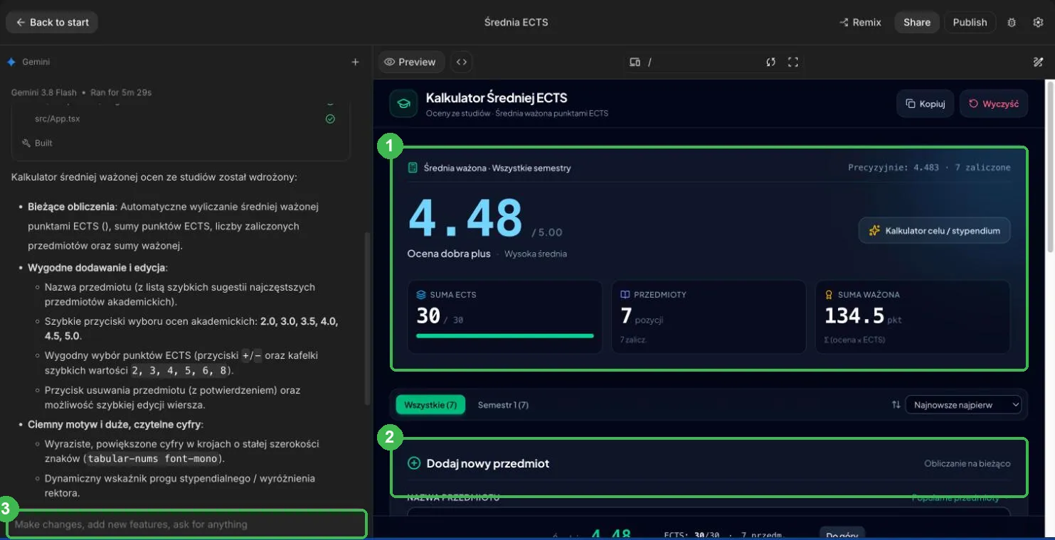Viewport: 1055px width, 540px height.
Task: Select the Wszystkie (7) filter tab
Action: coord(430,405)
